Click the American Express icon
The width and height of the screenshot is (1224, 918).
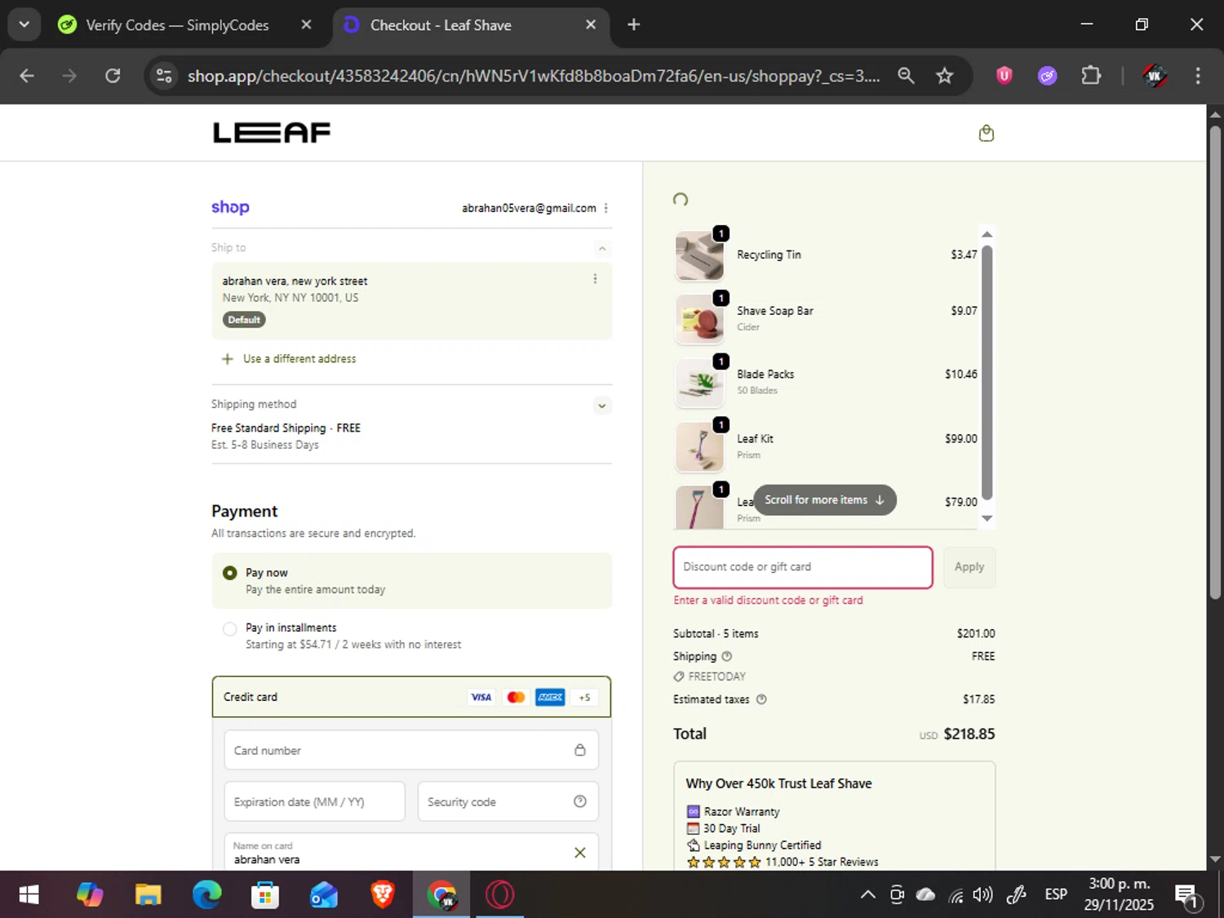pos(550,697)
